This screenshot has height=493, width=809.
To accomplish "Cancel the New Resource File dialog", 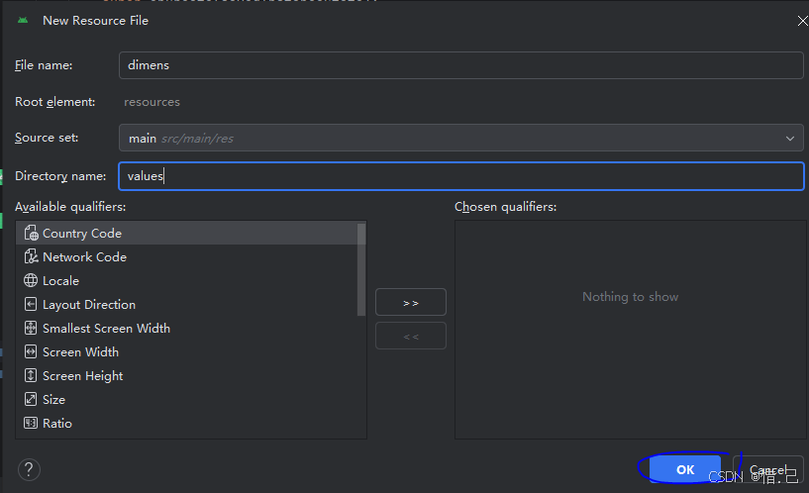I will point(768,469).
